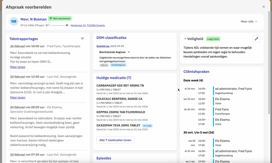
Task: Click the Veiligheid edit pencil icon
Action: [256, 39]
